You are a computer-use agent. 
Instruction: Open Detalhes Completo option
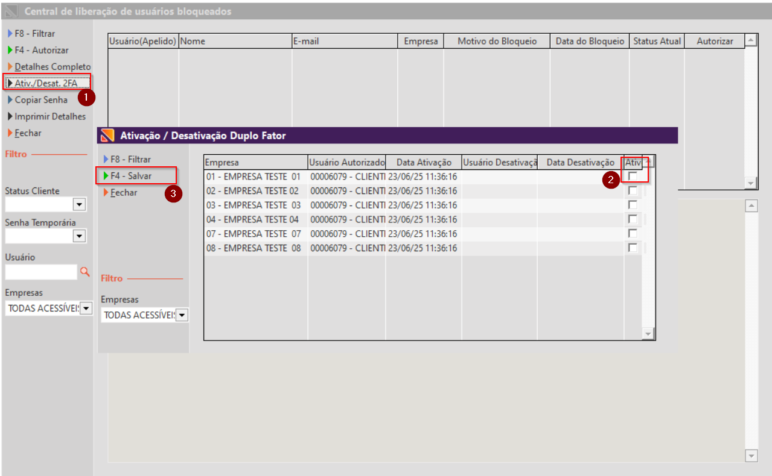(x=48, y=66)
